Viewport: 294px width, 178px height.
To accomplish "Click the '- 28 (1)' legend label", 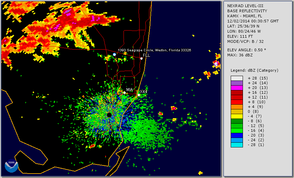I will pos(256,145).
